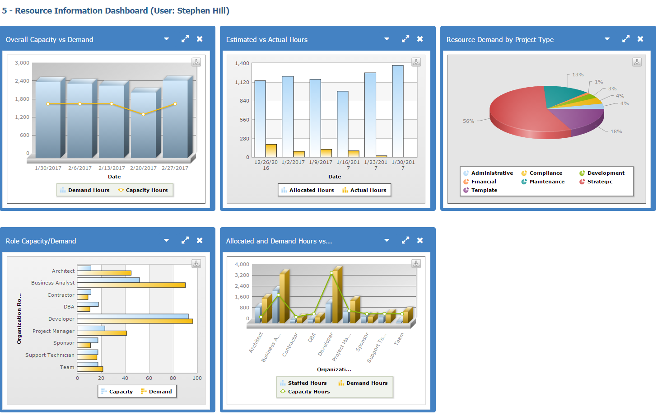Close the Role Capacity/Demand panel
Image resolution: width=662 pixels, height=416 pixels.
tap(200, 241)
